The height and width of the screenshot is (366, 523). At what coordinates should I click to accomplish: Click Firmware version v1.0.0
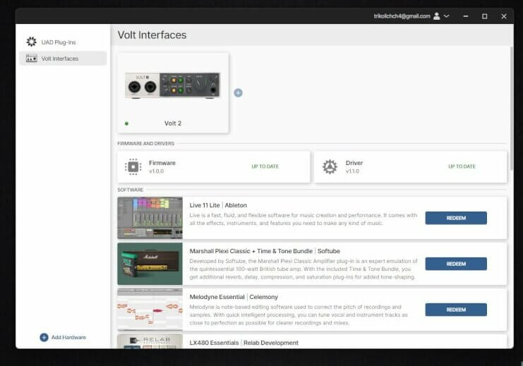click(x=156, y=171)
